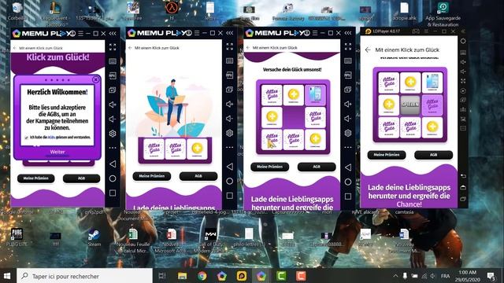Image resolution: width=504 pixels, height=283 pixels.
Task: Click multi-window icon in 'Versuche dein Glück' MEmu window
Action: coord(348,90)
